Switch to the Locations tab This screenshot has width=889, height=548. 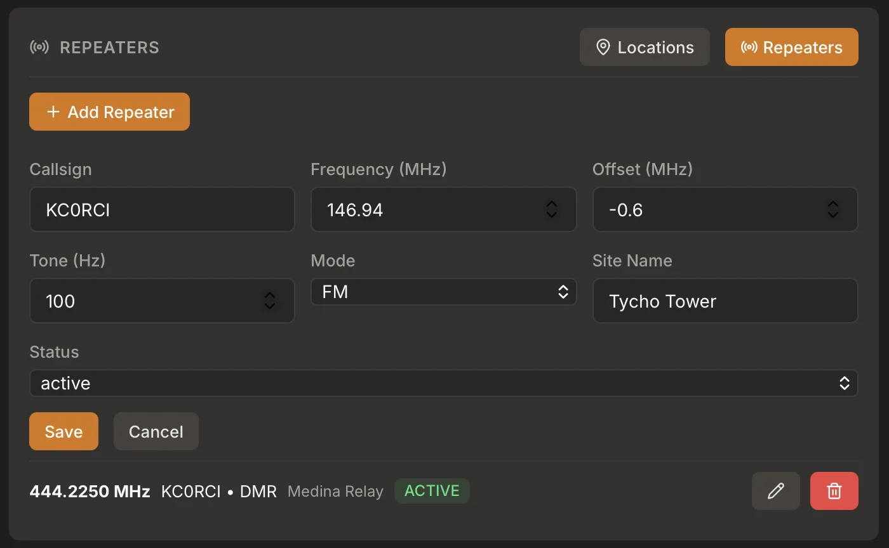click(x=645, y=47)
